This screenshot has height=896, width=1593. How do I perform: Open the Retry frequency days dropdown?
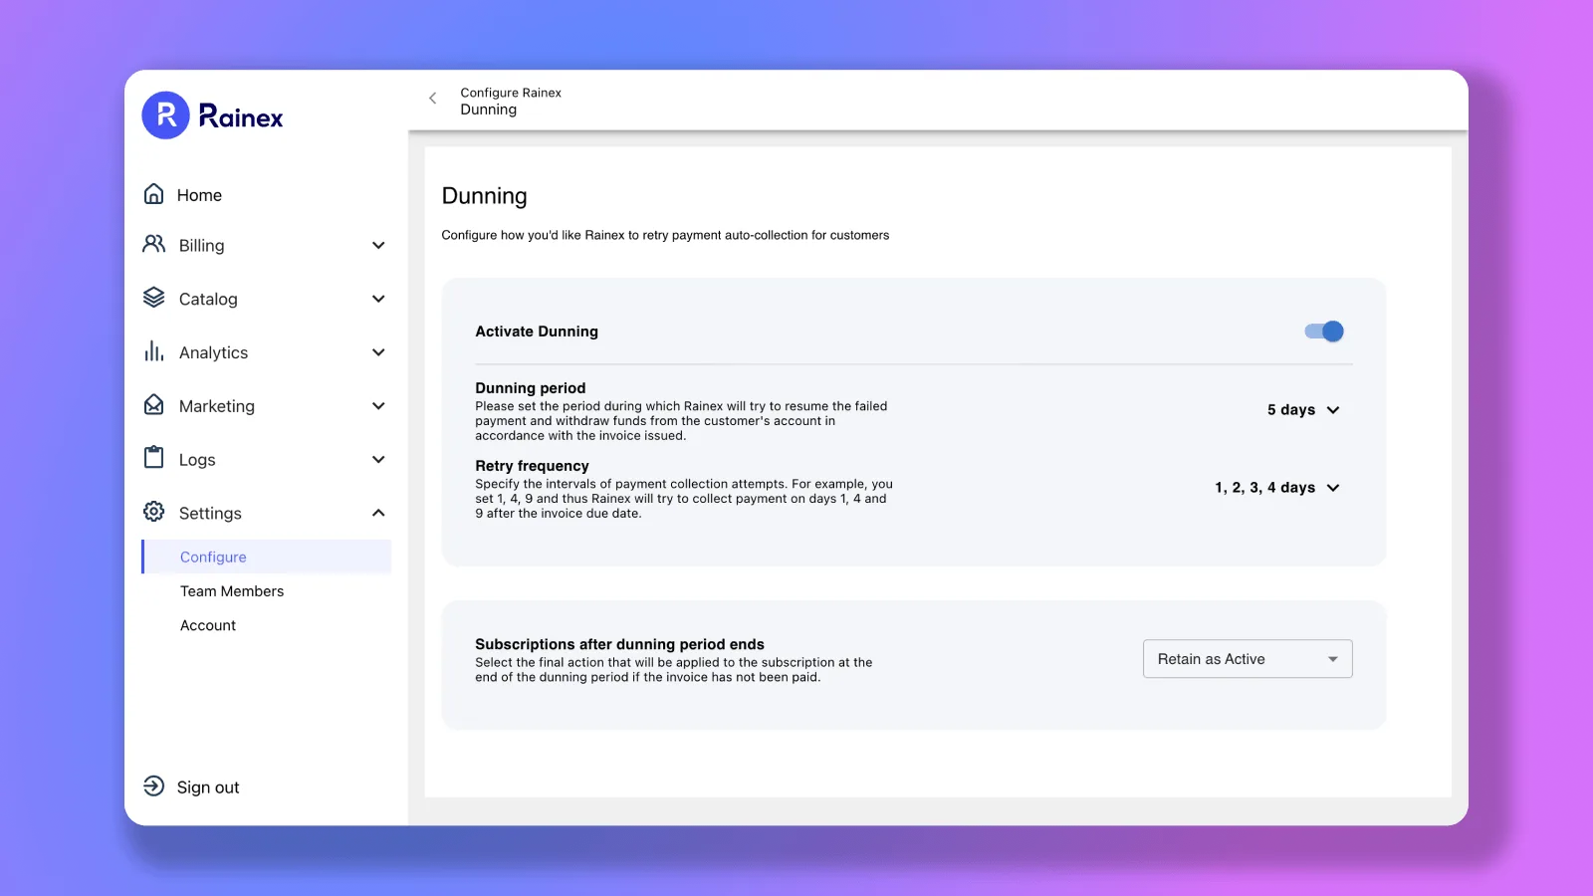(x=1277, y=488)
